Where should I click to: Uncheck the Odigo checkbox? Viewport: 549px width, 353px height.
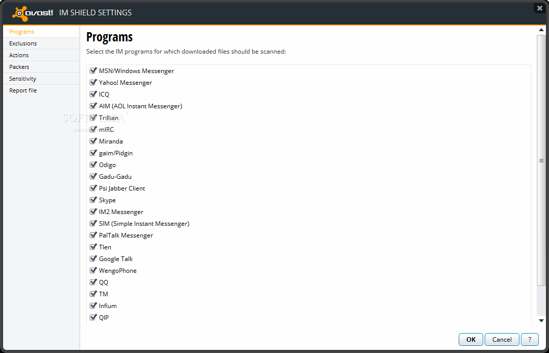(93, 164)
